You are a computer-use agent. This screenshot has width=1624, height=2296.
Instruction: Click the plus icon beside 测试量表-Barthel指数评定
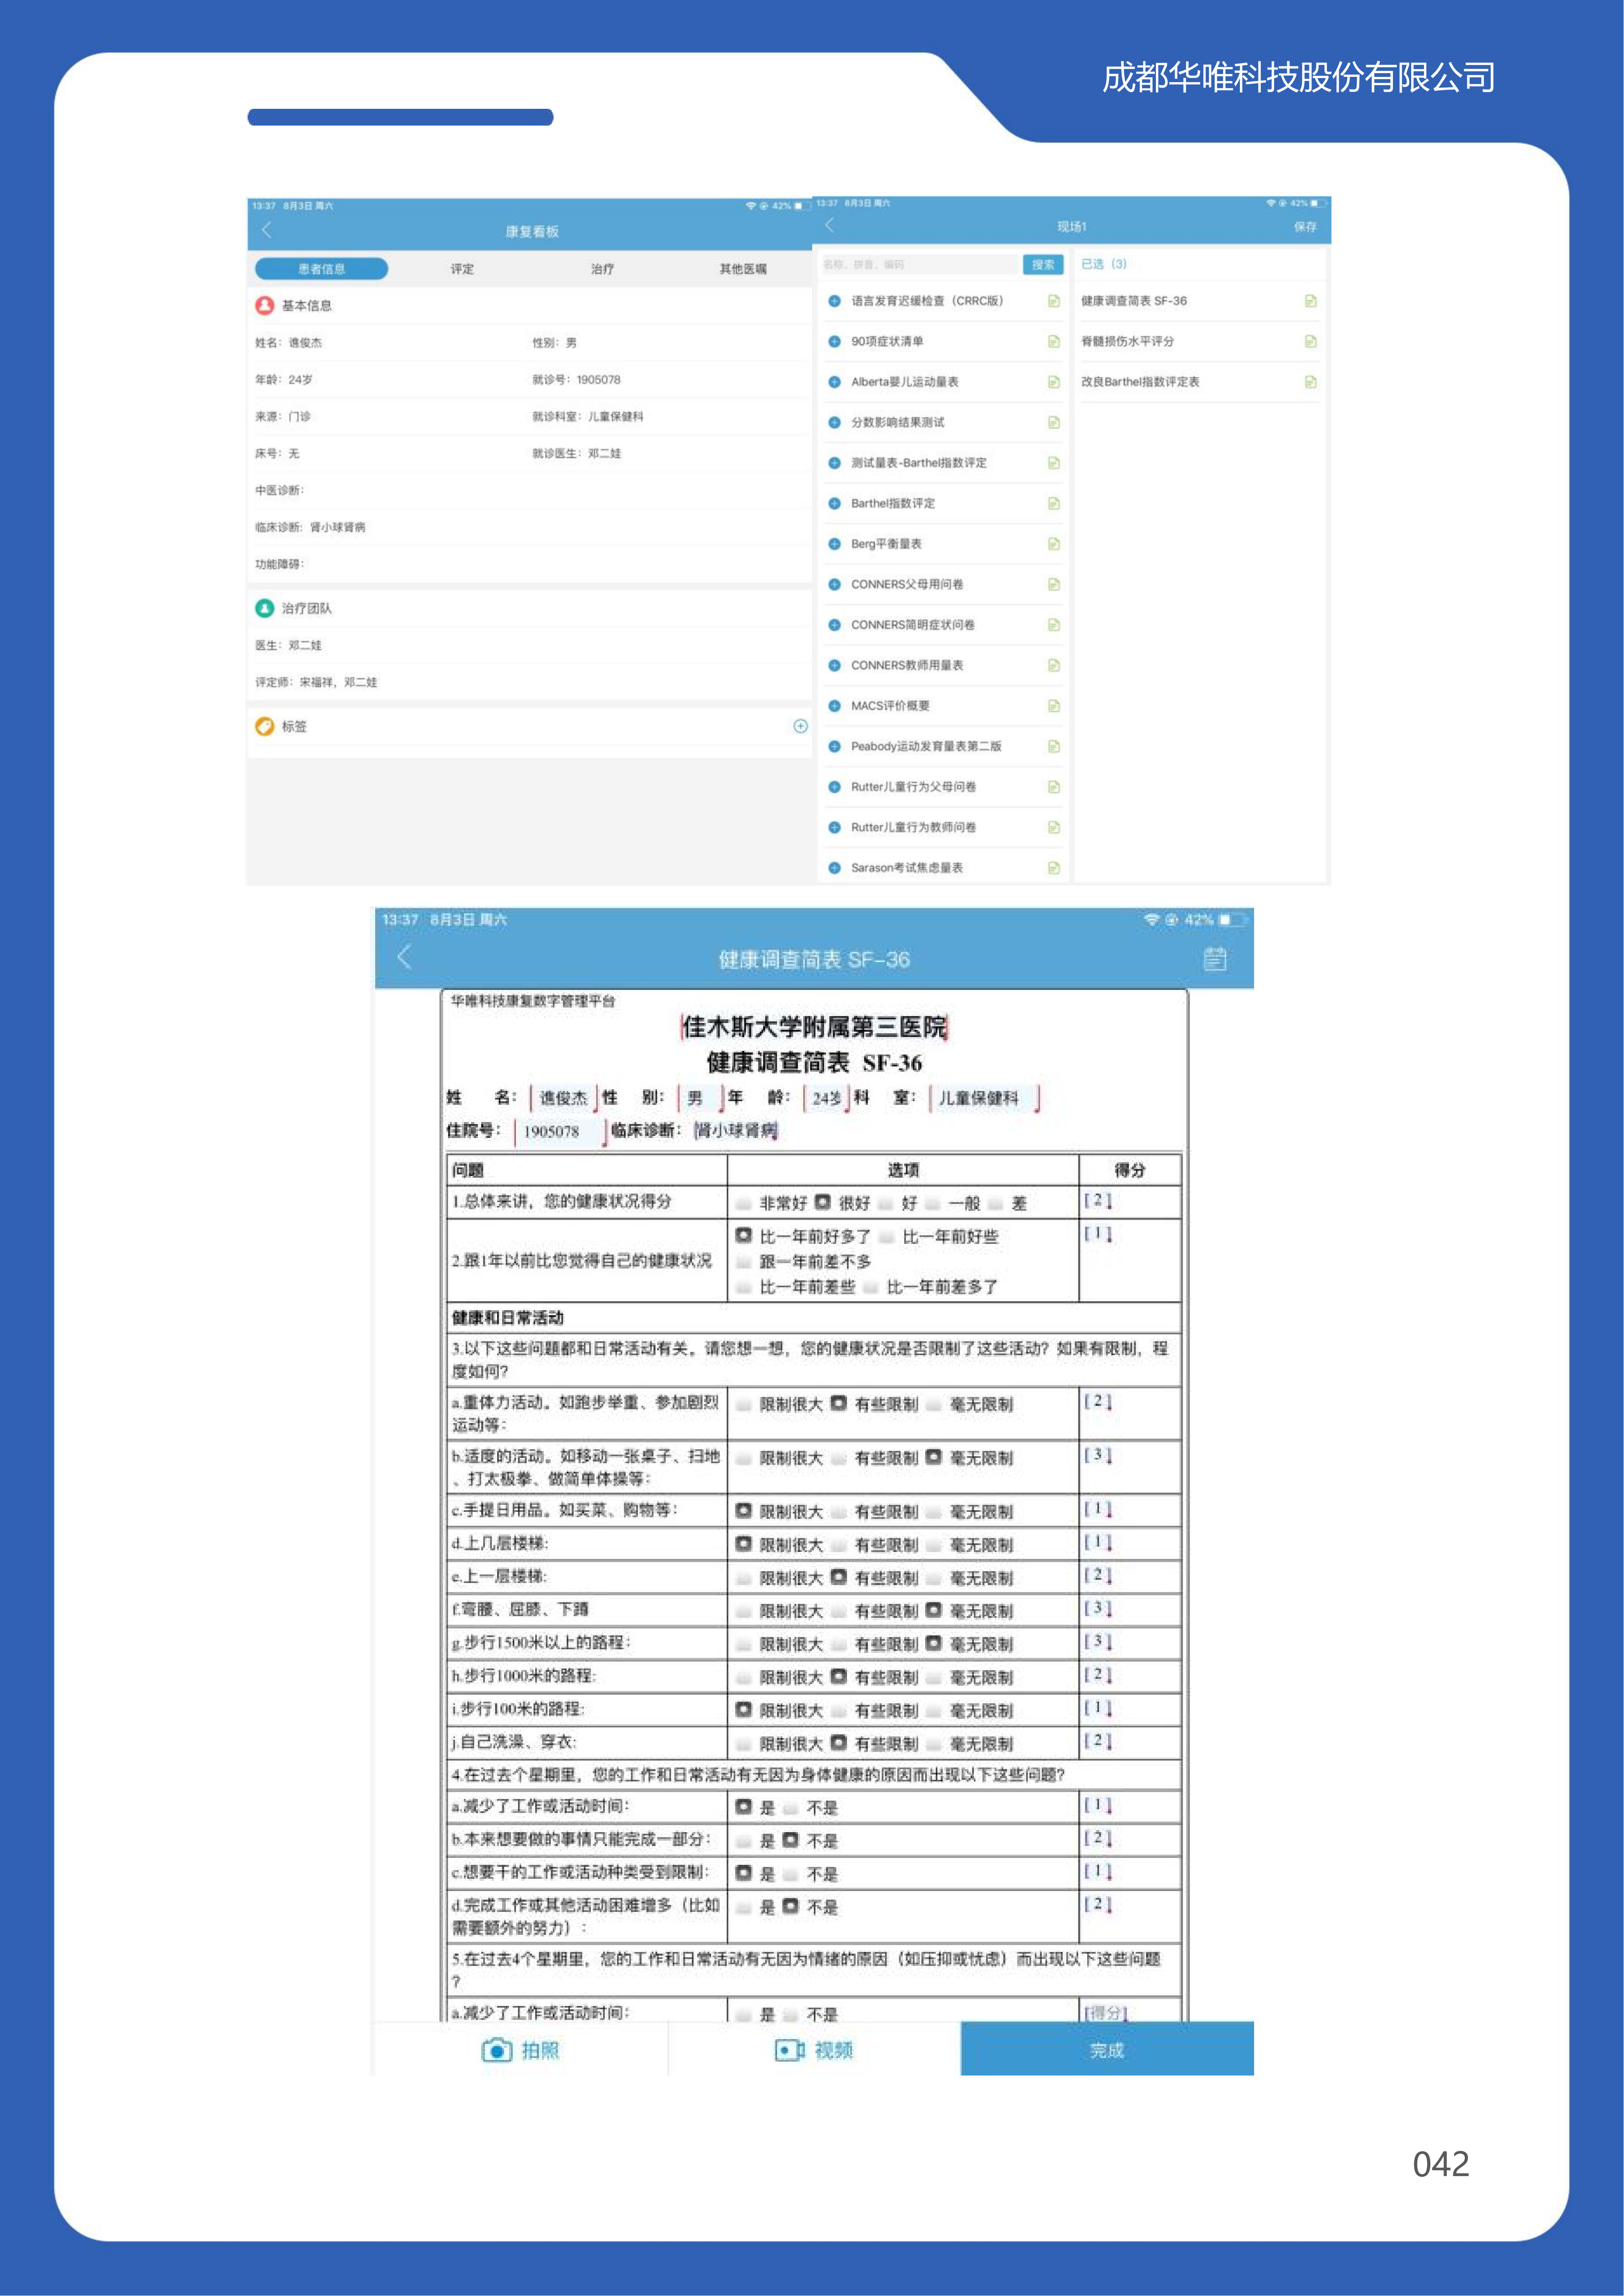click(834, 463)
